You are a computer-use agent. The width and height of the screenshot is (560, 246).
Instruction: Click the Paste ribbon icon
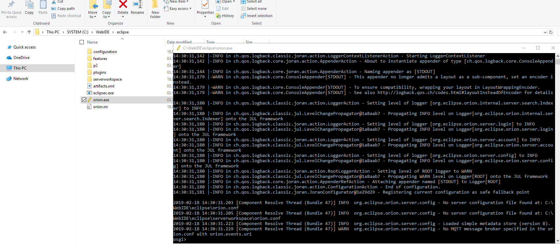pyautogui.click(x=43, y=5)
